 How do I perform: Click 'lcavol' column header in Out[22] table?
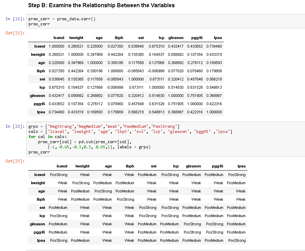click(59, 38)
